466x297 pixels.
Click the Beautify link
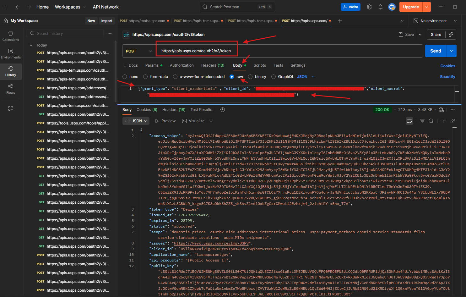click(447, 77)
